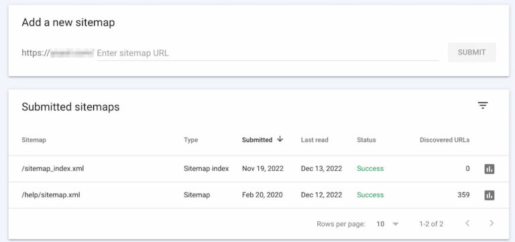Open the /help/sitemap.xml sitemap entry
Screen dimensions: 515x242
[51, 194]
